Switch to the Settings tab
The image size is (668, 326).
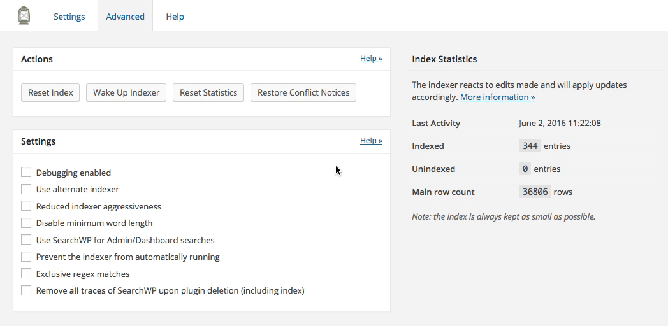point(69,17)
